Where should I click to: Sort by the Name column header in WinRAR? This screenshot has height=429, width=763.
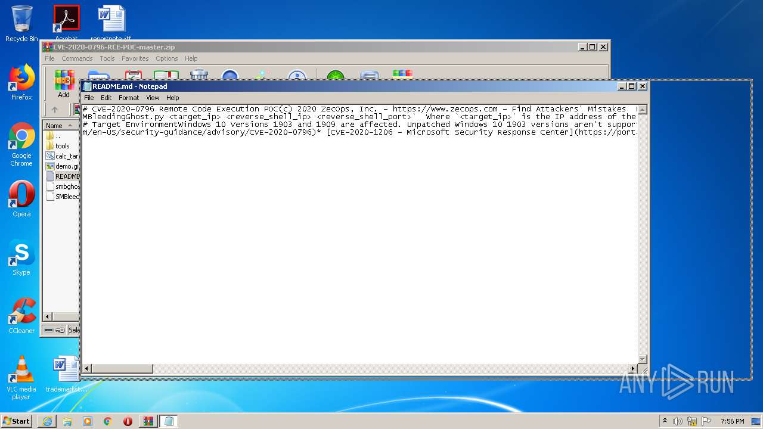pos(61,126)
